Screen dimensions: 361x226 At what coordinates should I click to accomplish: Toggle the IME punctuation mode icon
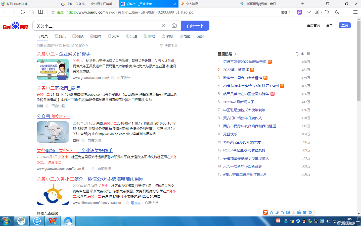[283, 212]
